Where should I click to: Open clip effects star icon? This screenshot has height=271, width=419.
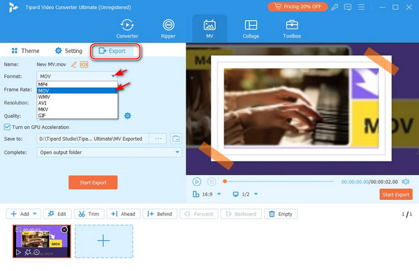pyautogui.click(x=27, y=252)
